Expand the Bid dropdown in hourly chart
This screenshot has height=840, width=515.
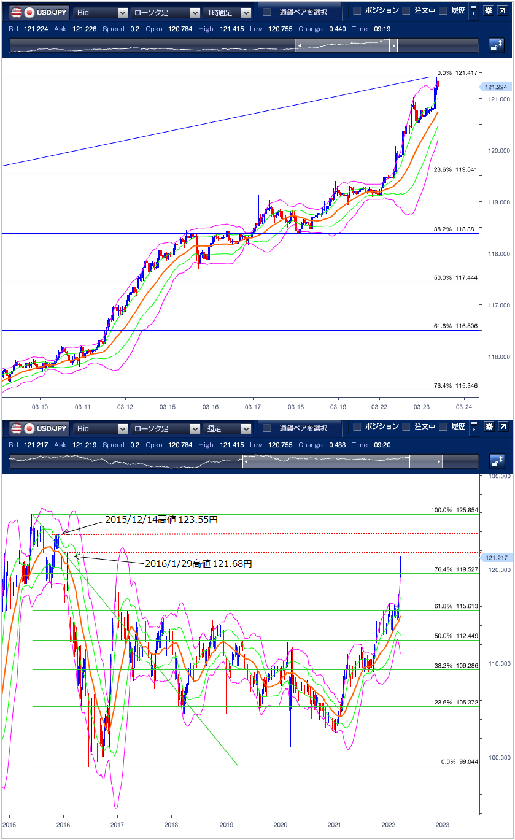tap(100, 12)
